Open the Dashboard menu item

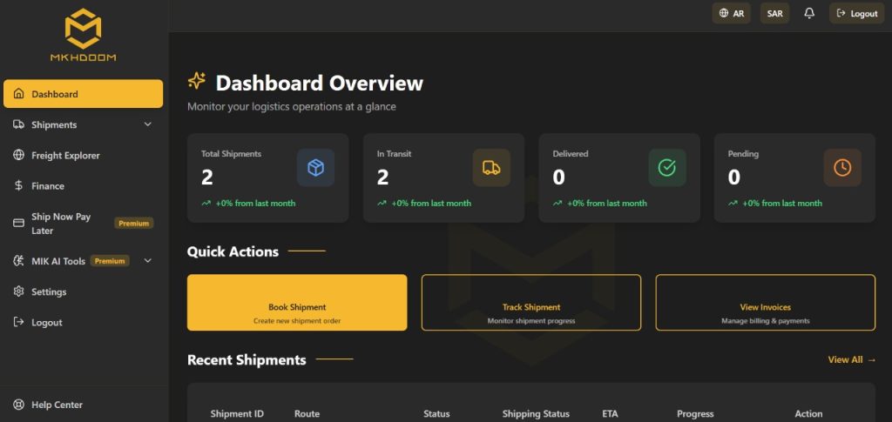[x=83, y=94]
